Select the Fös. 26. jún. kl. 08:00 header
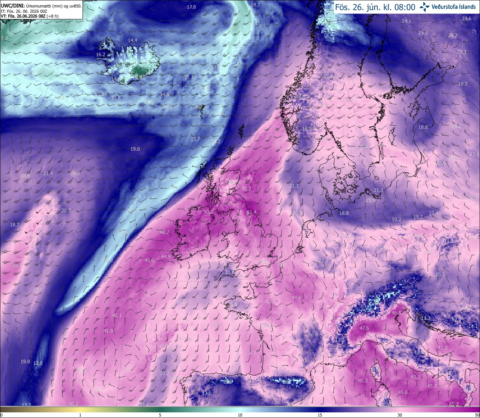Image resolution: width=480 pixels, height=418 pixels. tap(375, 7)
